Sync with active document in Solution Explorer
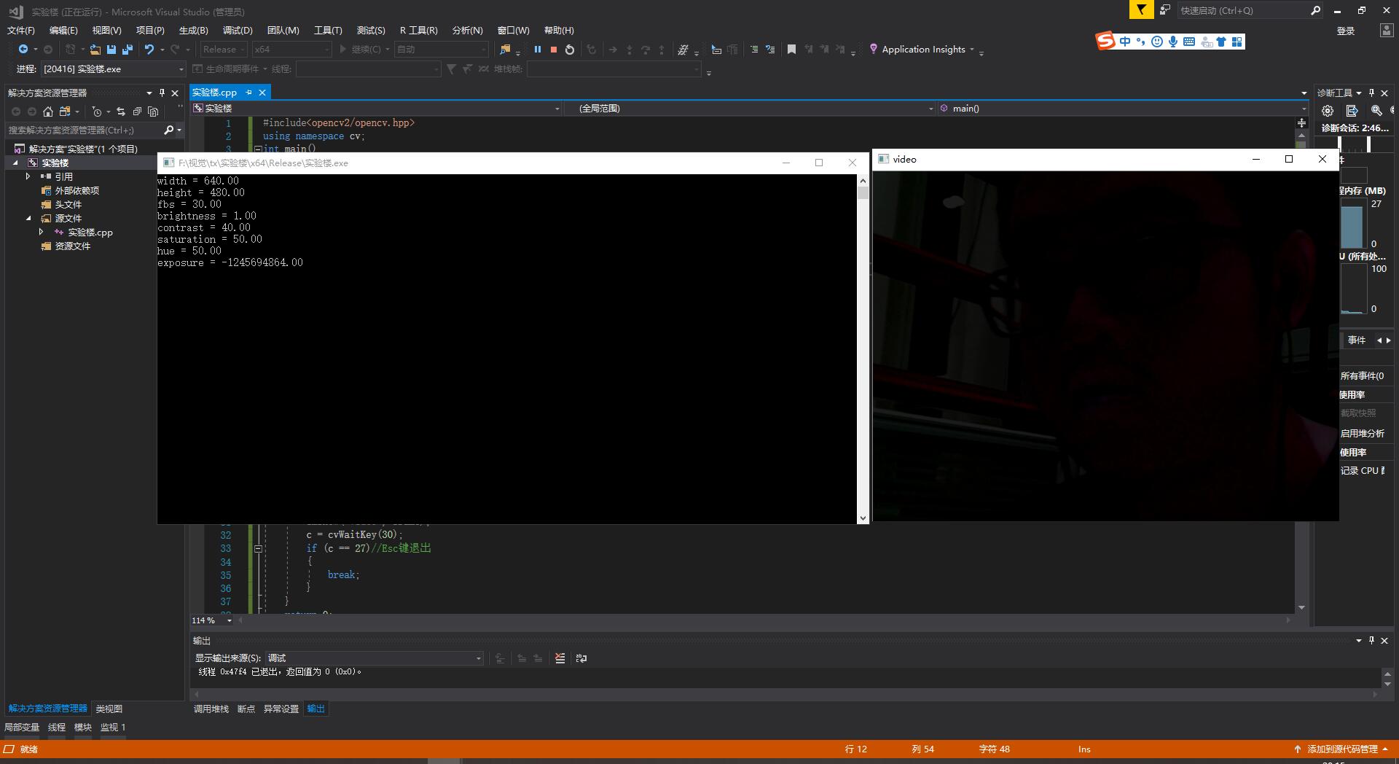The image size is (1399, 764). coord(121,112)
